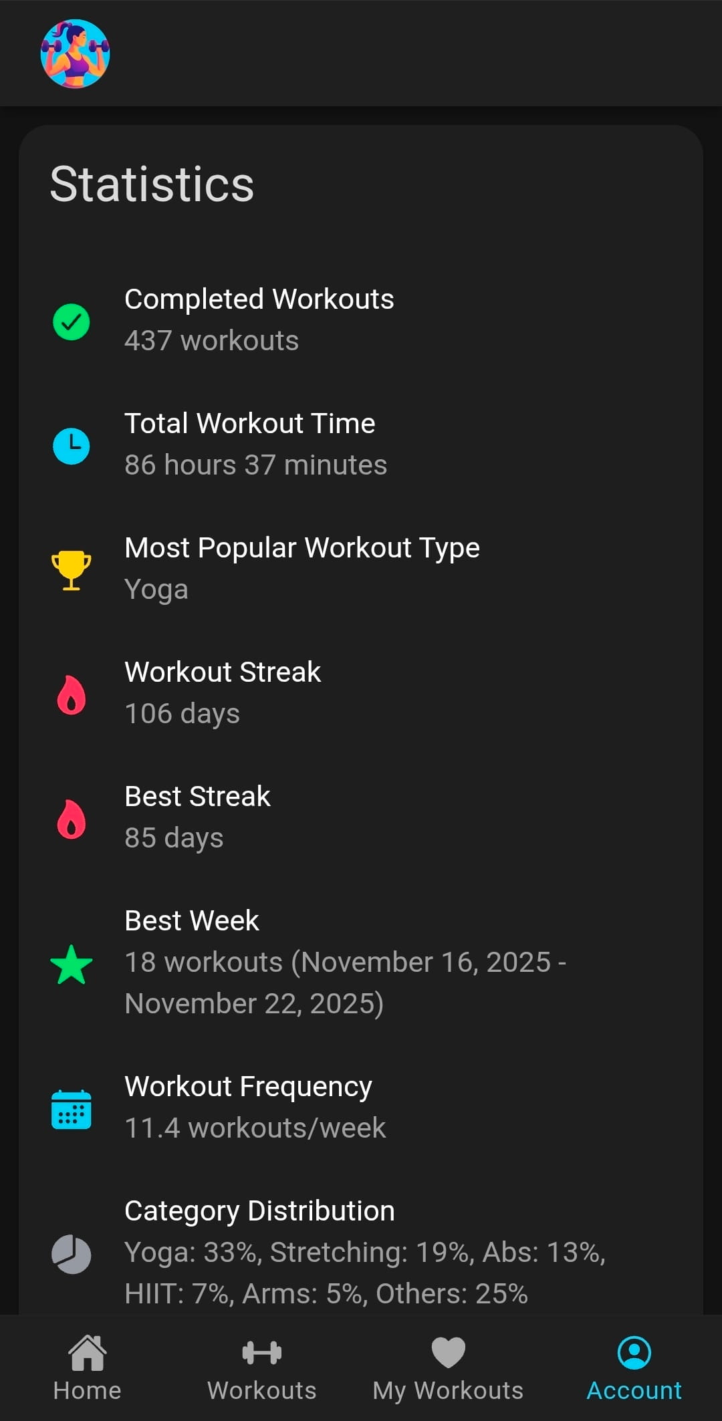Tap the 106 days streak value
722x1421 pixels.
click(x=182, y=714)
